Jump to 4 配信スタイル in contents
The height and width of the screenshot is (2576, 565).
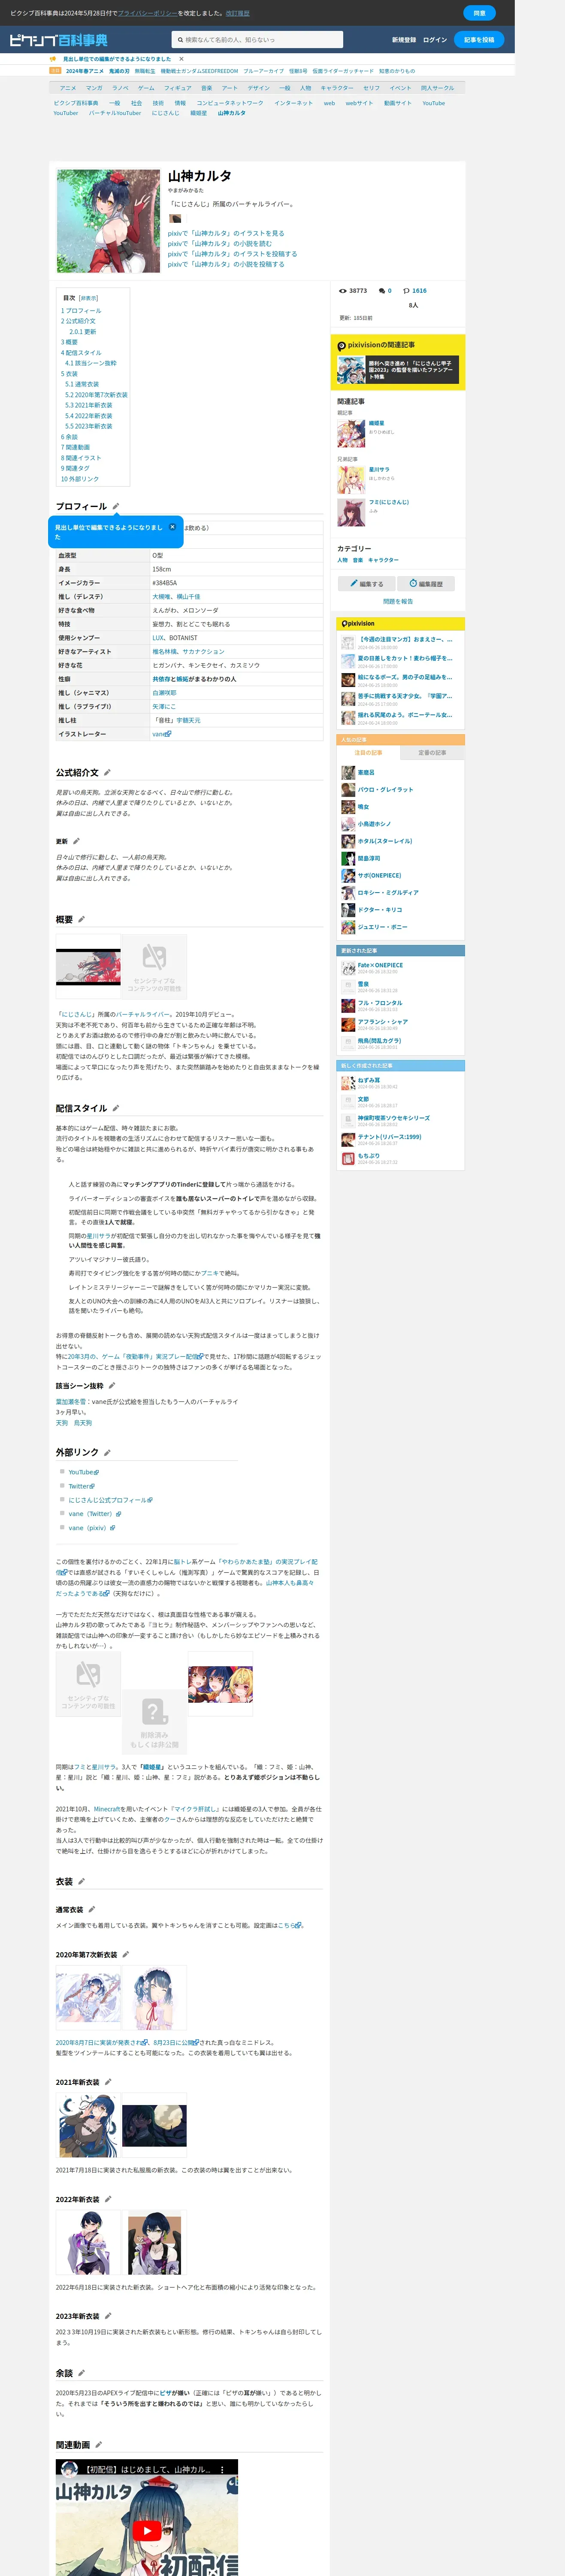tap(81, 353)
